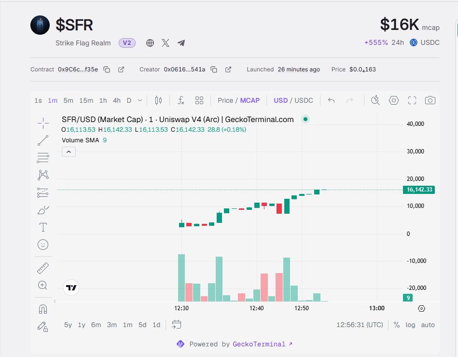Switch chart currency to USDC
Screen dimensions: 458x357
tap(304, 100)
